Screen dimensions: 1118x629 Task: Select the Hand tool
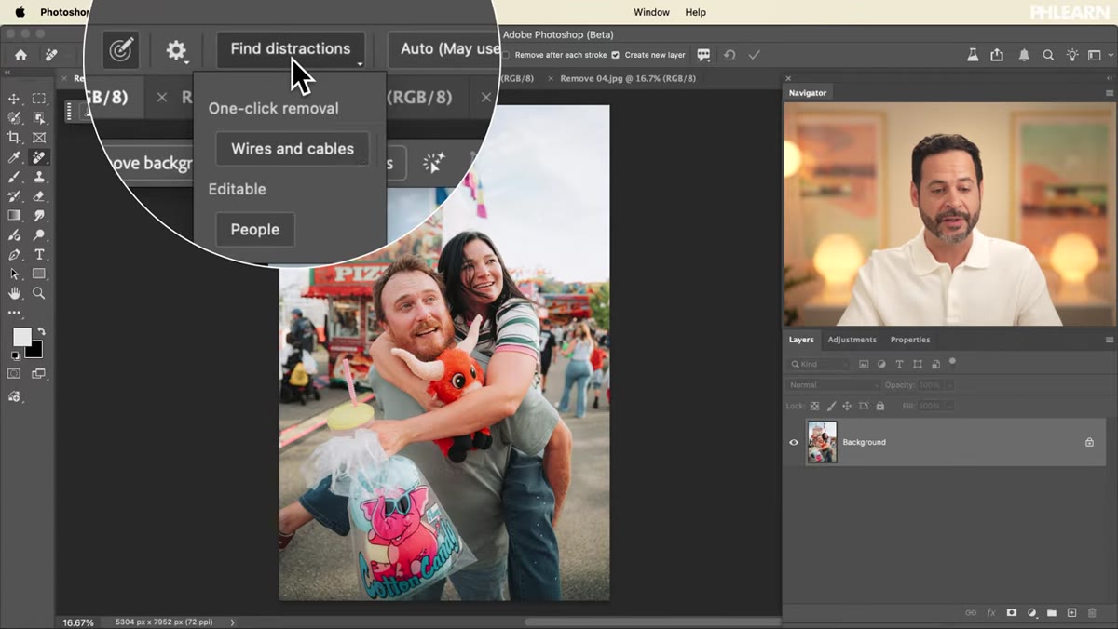[x=14, y=293]
